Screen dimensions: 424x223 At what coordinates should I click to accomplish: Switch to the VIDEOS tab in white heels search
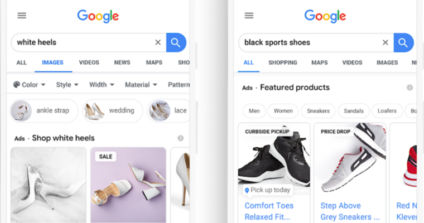(x=89, y=62)
